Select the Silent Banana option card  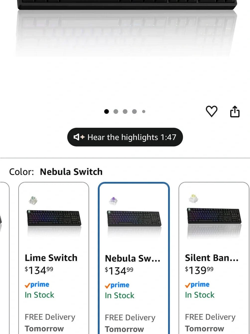tap(214, 258)
